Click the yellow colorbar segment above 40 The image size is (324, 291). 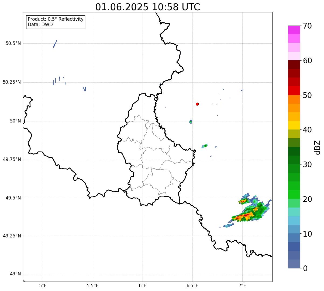click(294, 125)
